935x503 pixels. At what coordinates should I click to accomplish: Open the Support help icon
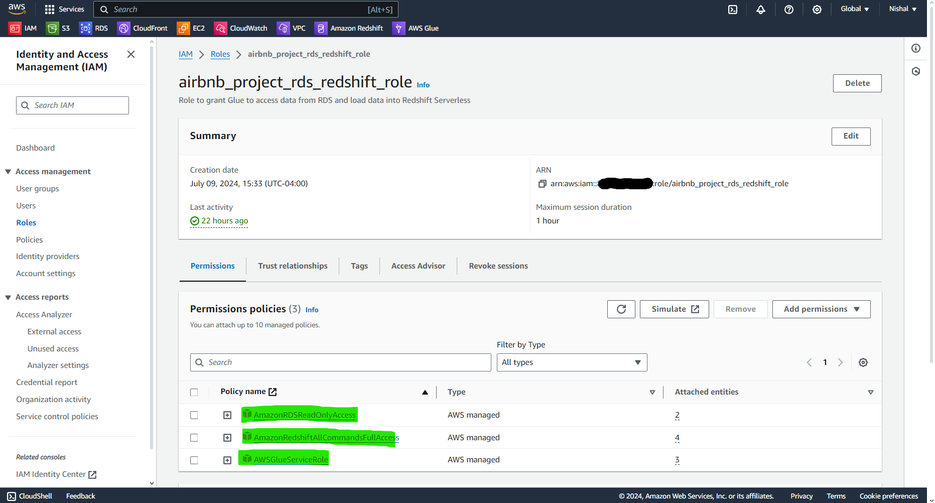pyautogui.click(x=789, y=9)
